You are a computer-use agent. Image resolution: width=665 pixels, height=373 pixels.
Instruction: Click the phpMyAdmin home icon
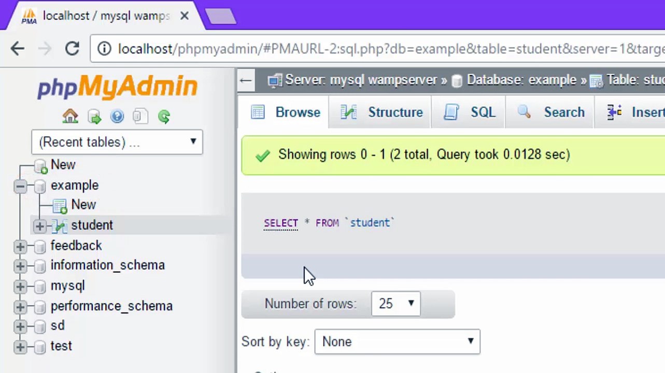point(70,116)
